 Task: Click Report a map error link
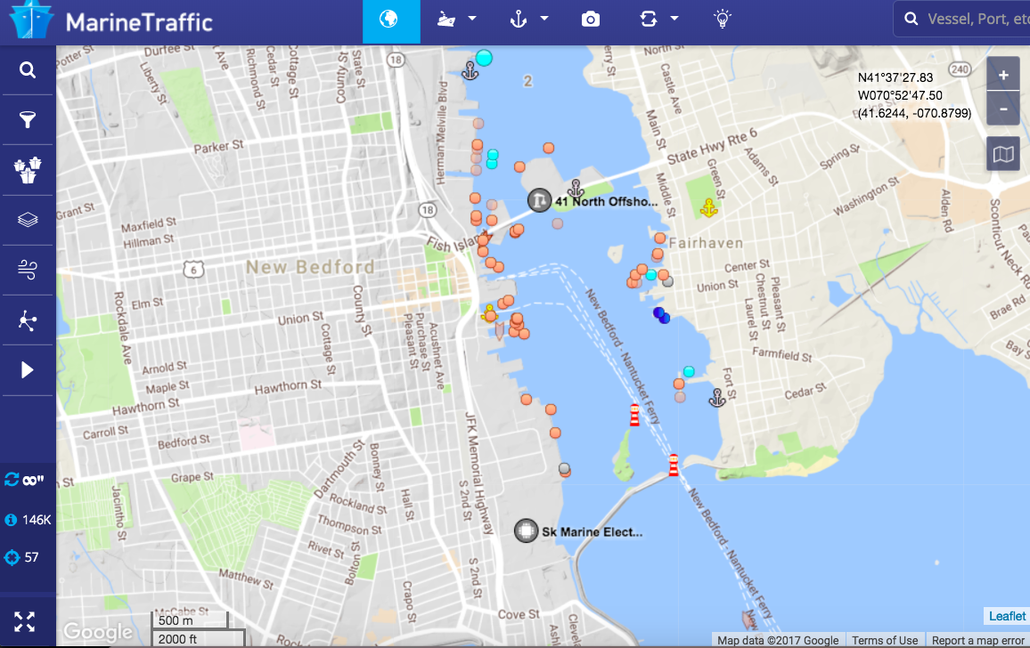click(977, 640)
